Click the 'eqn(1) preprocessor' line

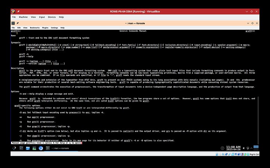pos(41,117)
